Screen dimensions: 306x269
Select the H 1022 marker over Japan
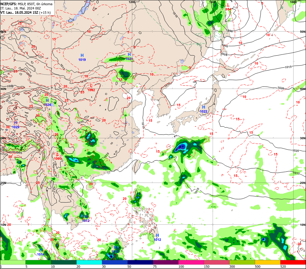point(203,109)
